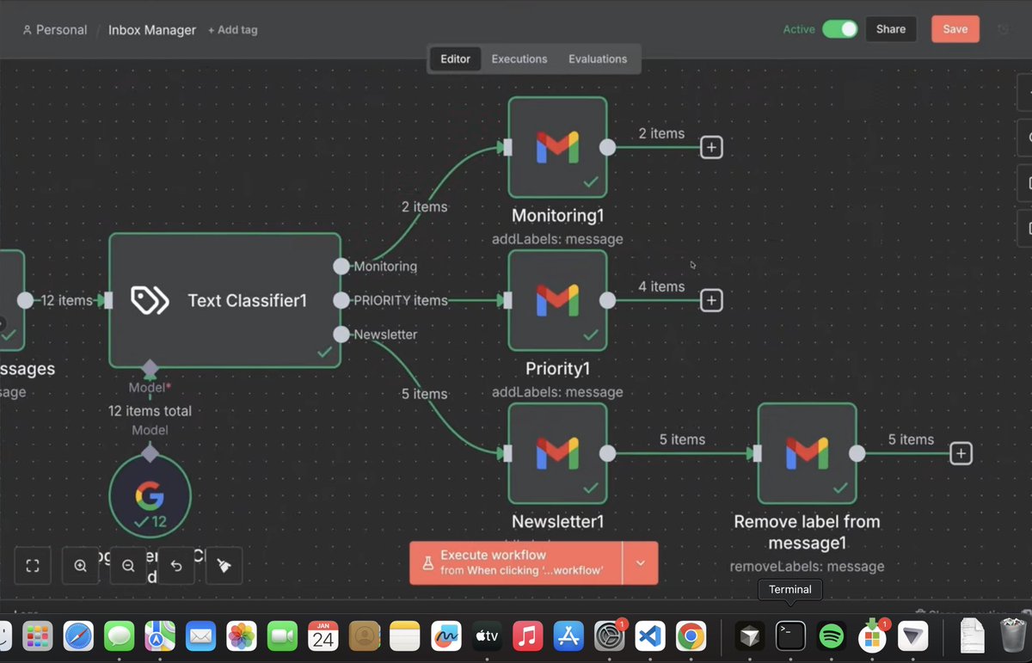Open the Priority1 Gmail node
Image resolution: width=1032 pixels, height=663 pixels.
(x=557, y=300)
